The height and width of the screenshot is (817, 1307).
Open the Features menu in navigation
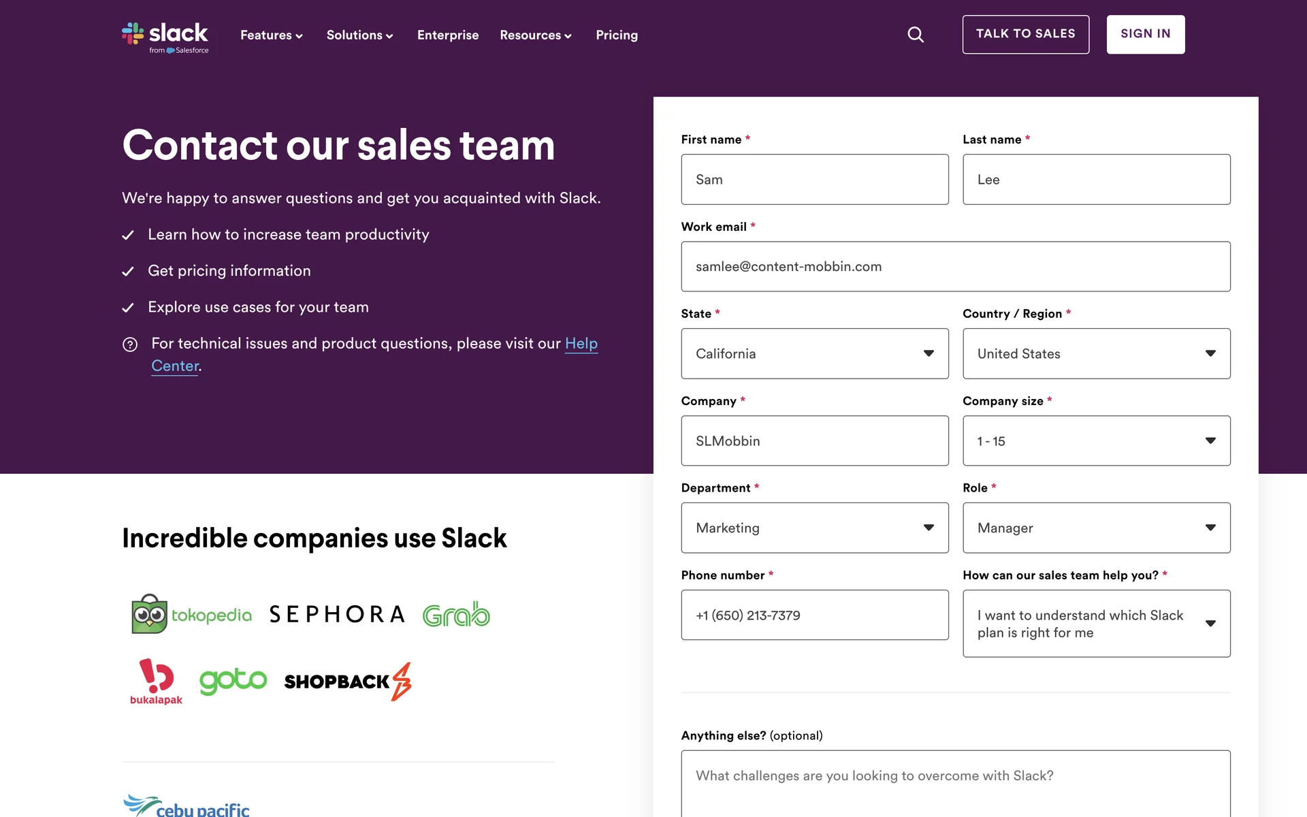tap(271, 35)
